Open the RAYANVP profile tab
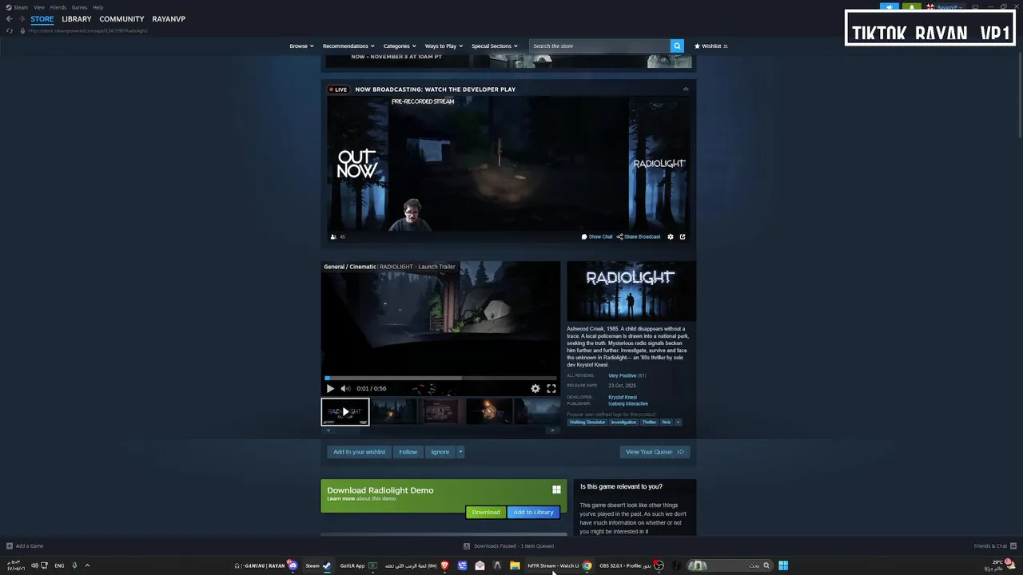The height and width of the screenshot is (575, 1023). click(169, 18)
